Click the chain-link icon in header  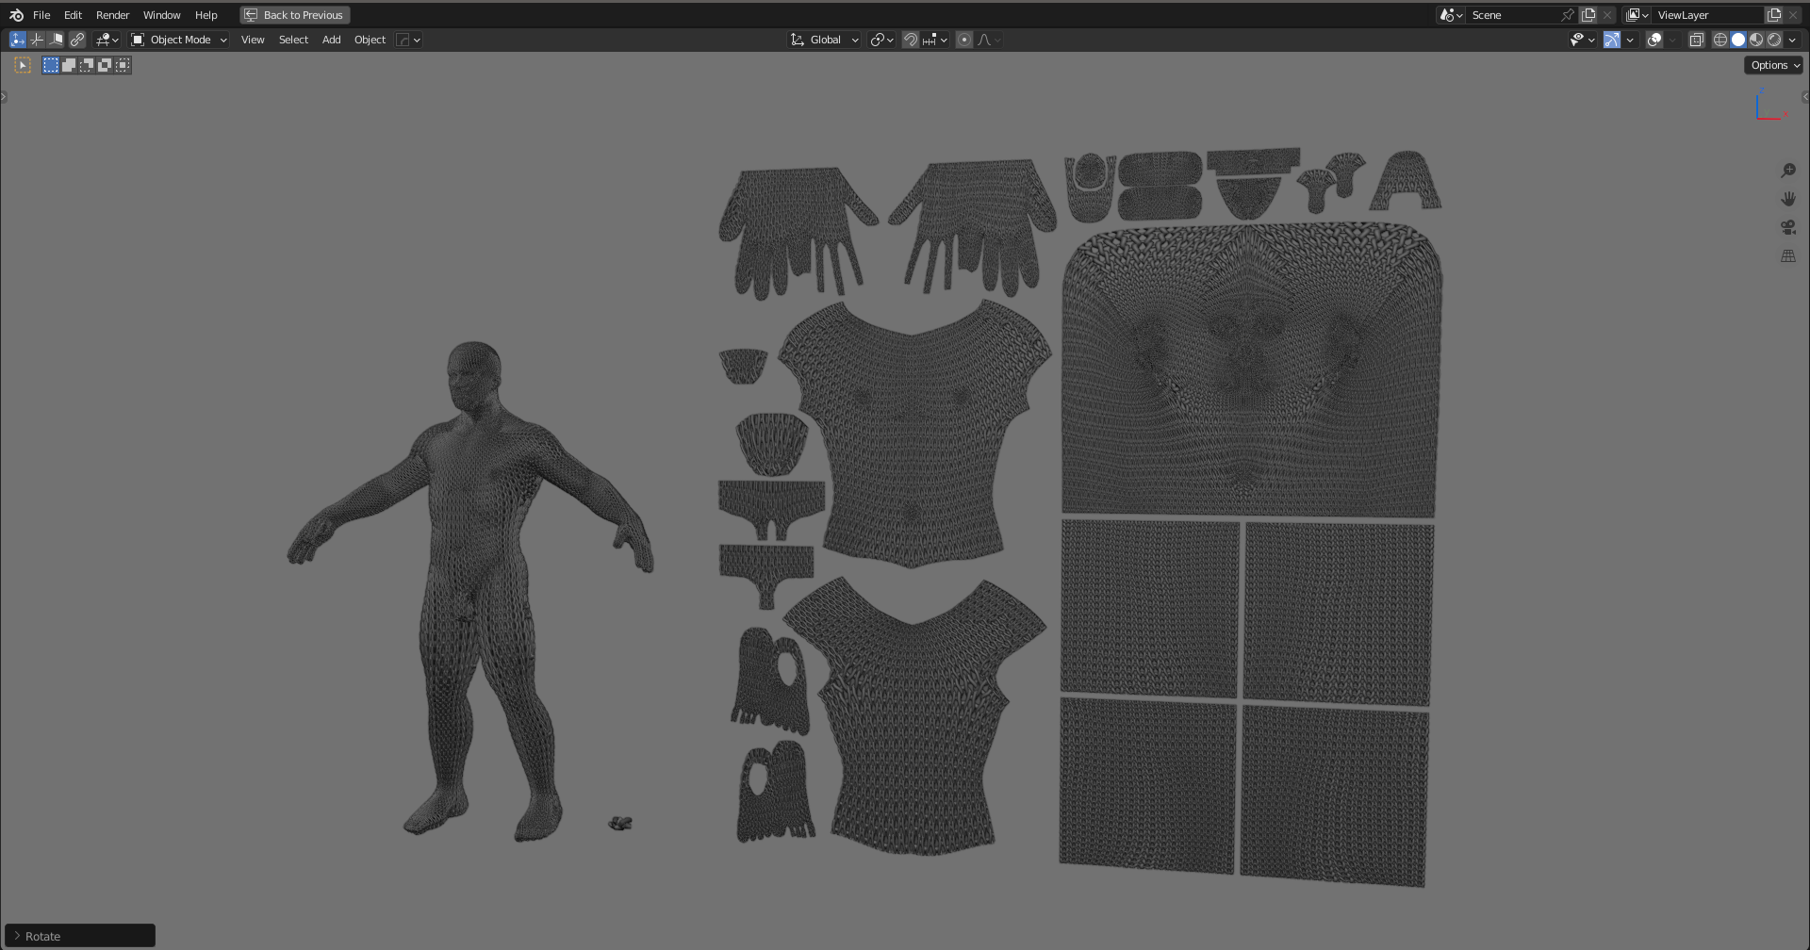[x=77, y=40]
